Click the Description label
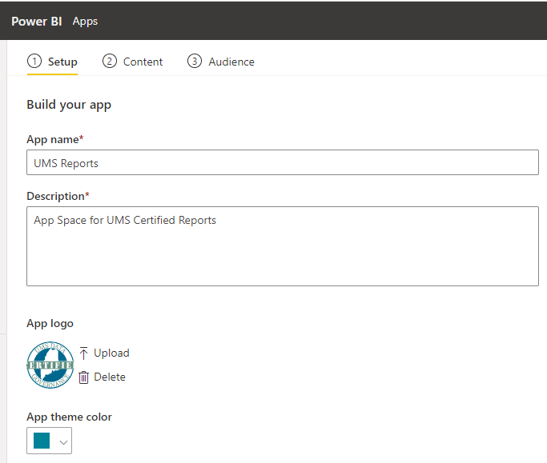Viewport: 547px width, 463px height. tap(58, 196)
